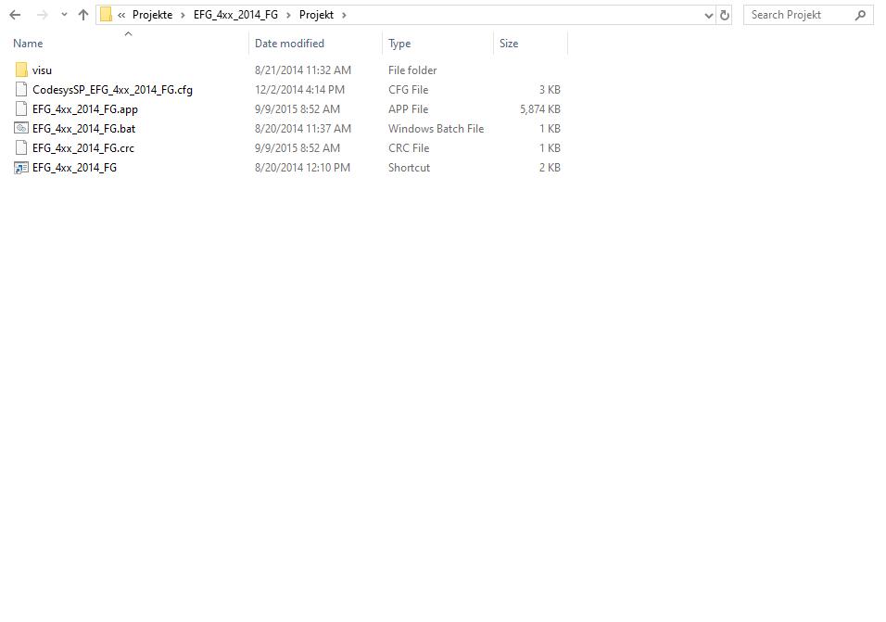The width and height of the screenshot is (886, 622).
Task: Click the 5,874 KB size cell
Action: 540,109
